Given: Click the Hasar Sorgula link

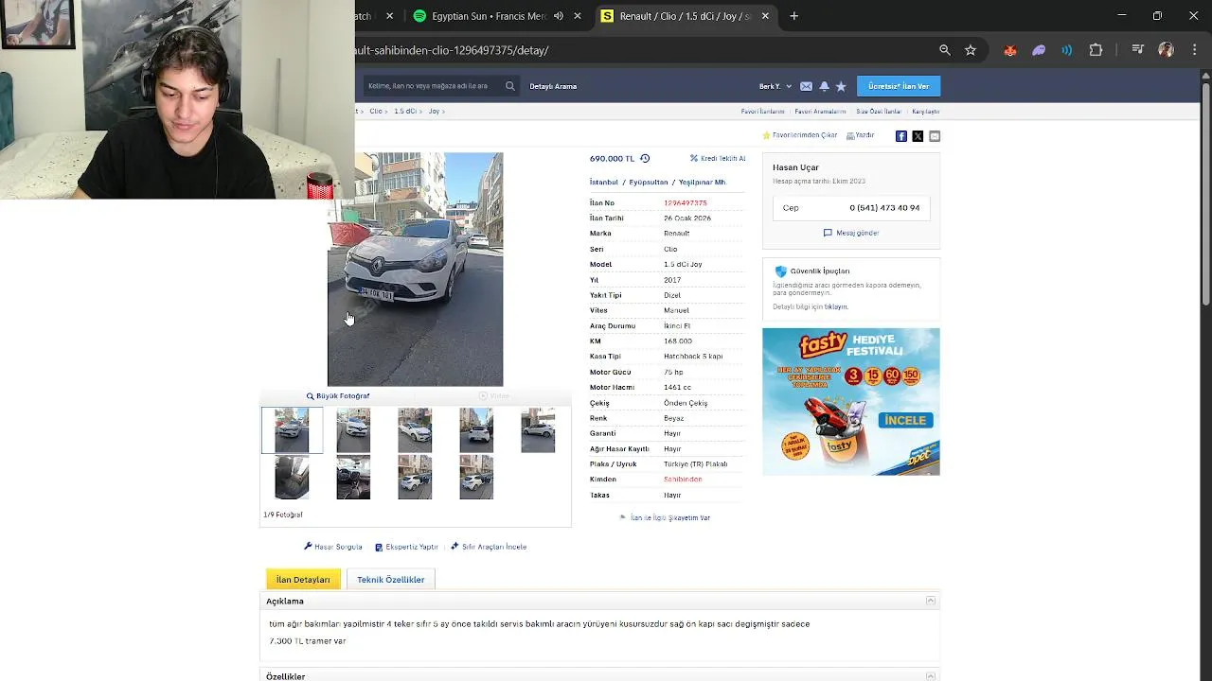Looking at the screenshot, I should pos(333,547).
